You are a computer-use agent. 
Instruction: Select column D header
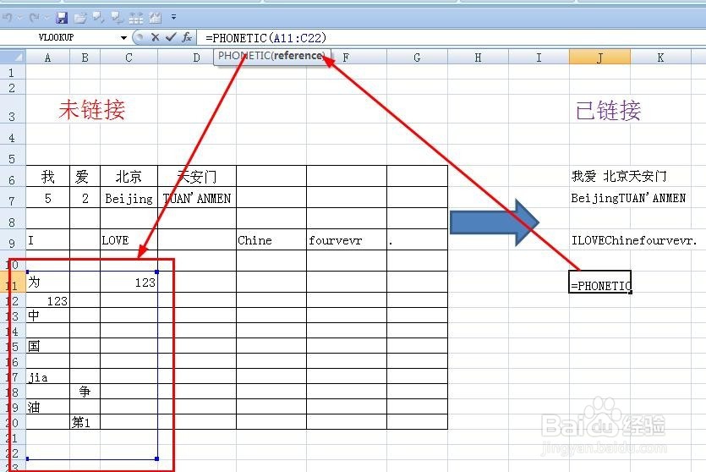pos(197,58)
